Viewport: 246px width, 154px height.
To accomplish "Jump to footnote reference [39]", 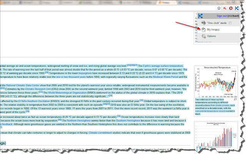I will pos(119,116).
